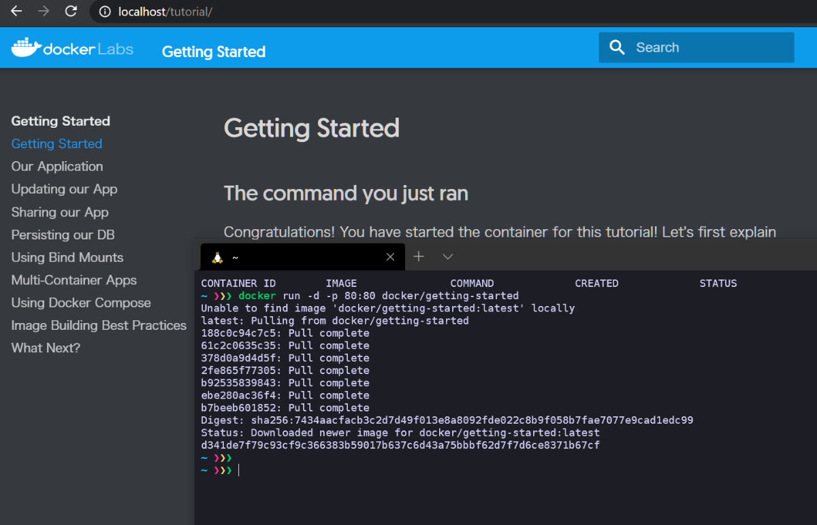817x525 pixels.
Task: Click the STATUS column header in terminal
Action: pyautogui.click(x=718, y=283)
